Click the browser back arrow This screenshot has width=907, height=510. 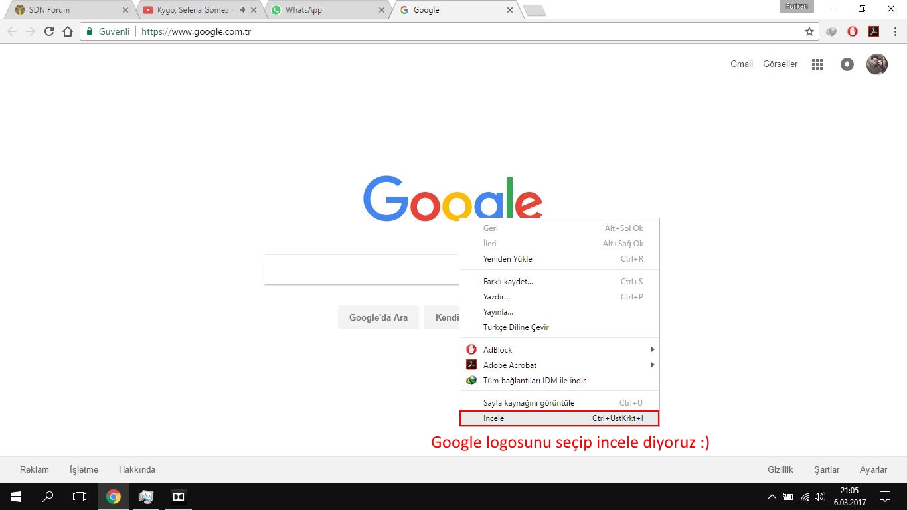(x=12, y=31)
